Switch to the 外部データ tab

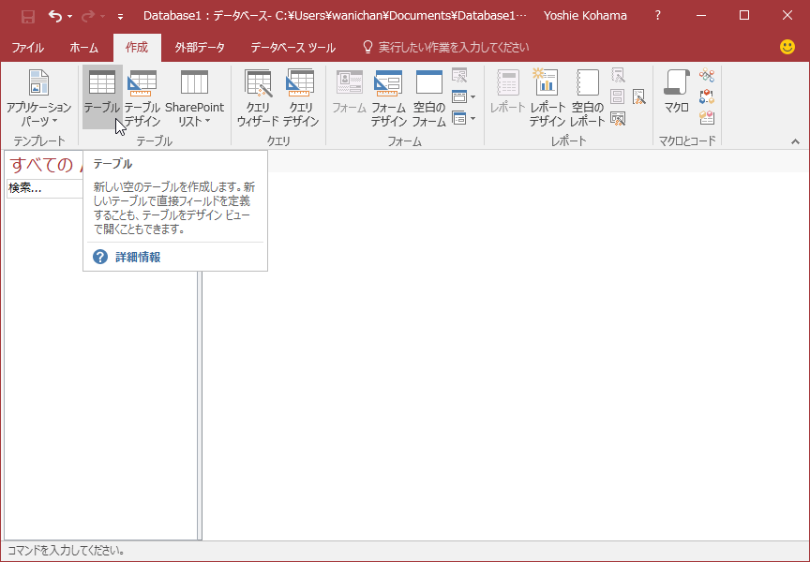[x=200, y=48]
